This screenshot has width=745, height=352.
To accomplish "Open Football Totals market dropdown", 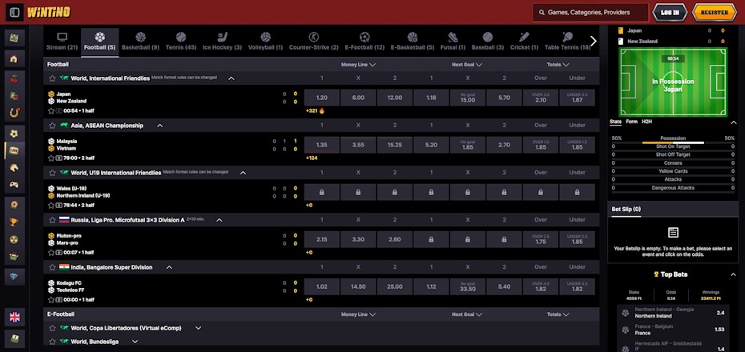I will coord(558,65).
